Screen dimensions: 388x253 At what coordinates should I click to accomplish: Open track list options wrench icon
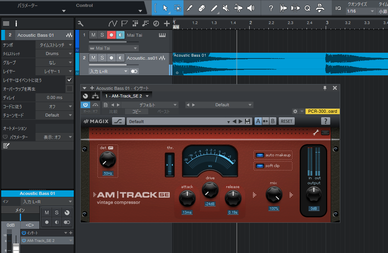coord(80,23)
